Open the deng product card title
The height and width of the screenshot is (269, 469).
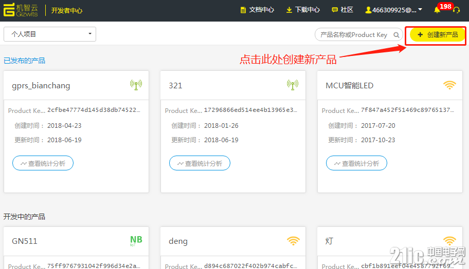point(178,241)
